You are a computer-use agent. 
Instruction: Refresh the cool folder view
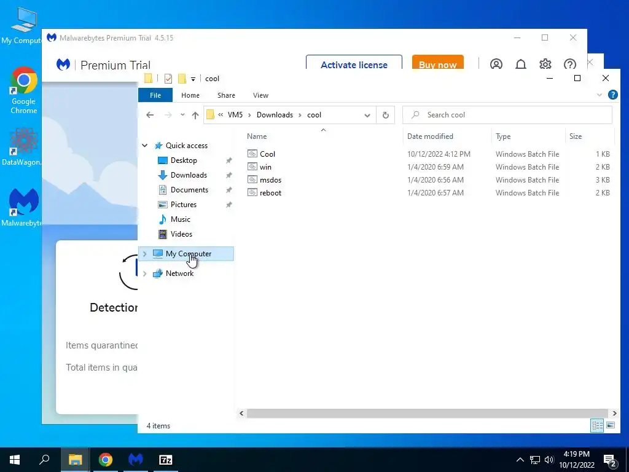click(x=386, y=115)
